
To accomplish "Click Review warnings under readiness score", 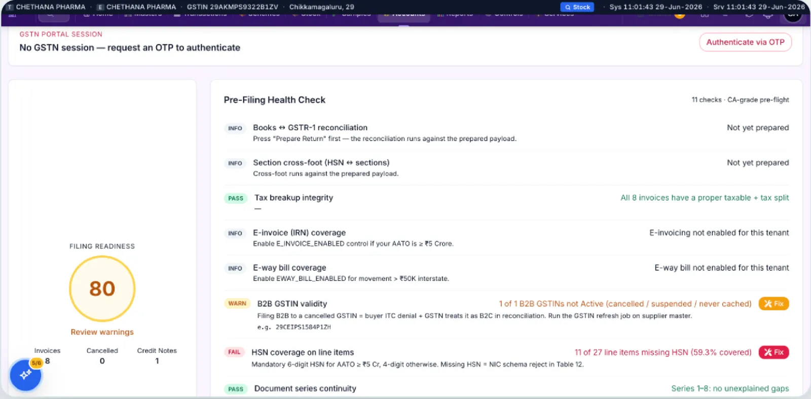I will [x=102, y=332].
